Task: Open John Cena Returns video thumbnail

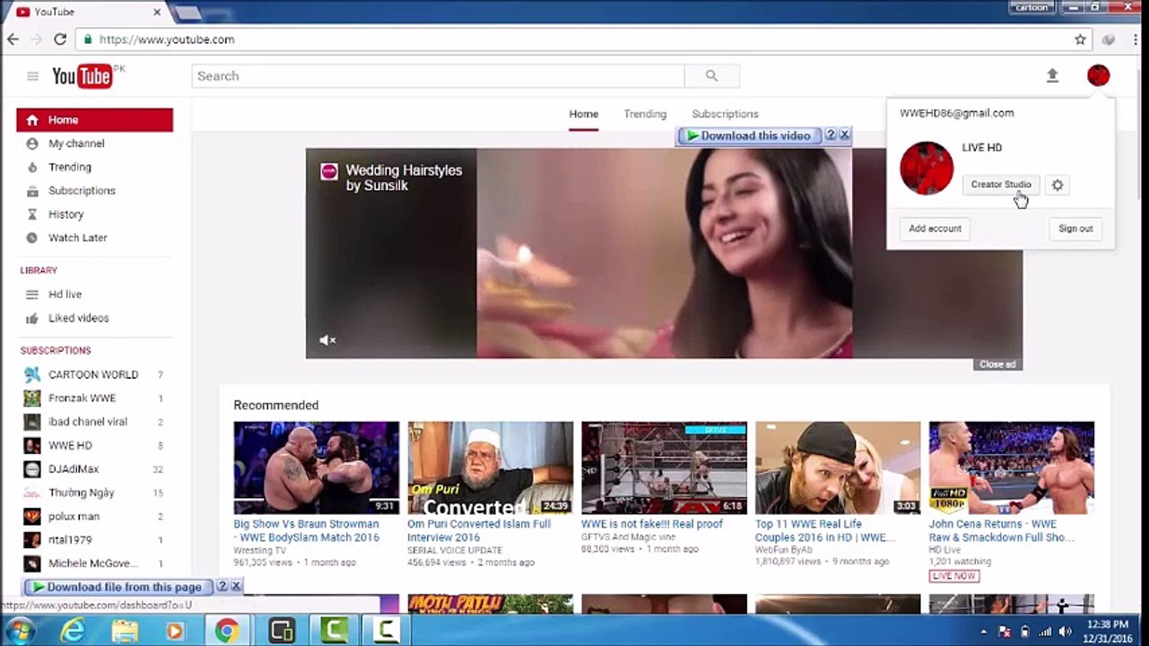Action: click(x=1012, y=468)
